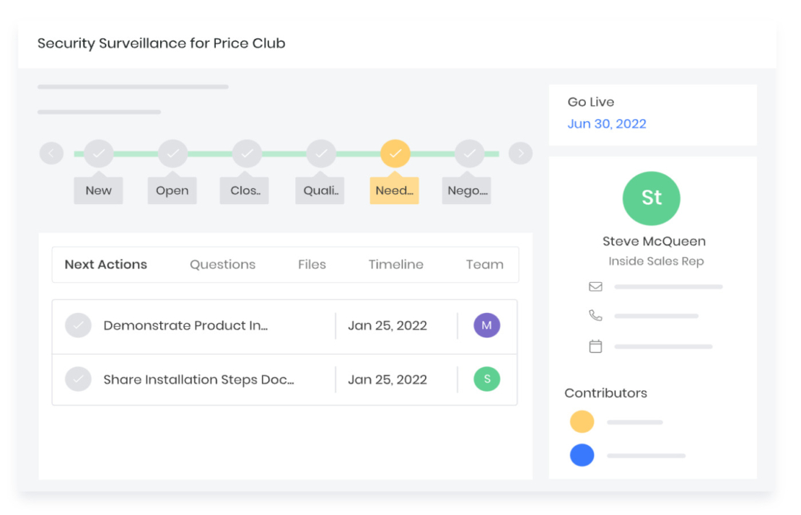Click the green S avatar on Share Installation task
The height and width of the screenshot is (515, 801).
coord(486,379)
